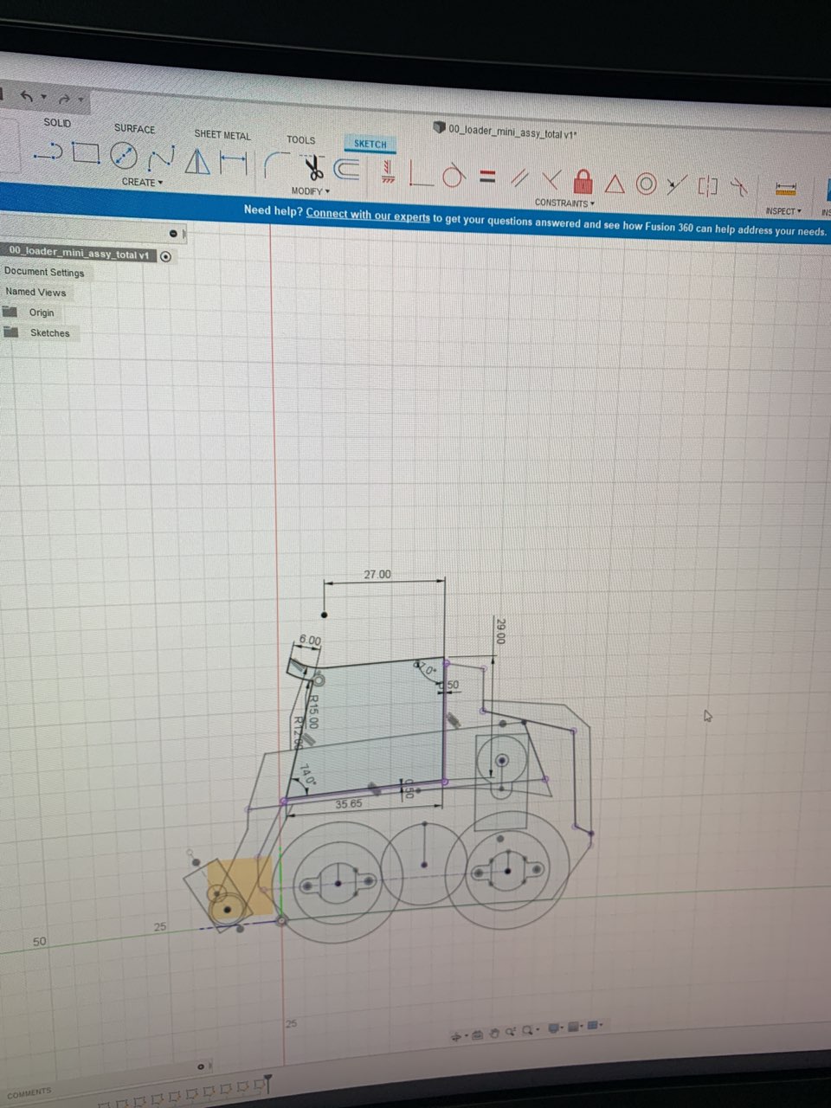The height and width of the screenshot is (1108, 831).
Task: Apply the Curvature constraint icon
Action: [x=738, y=187]
